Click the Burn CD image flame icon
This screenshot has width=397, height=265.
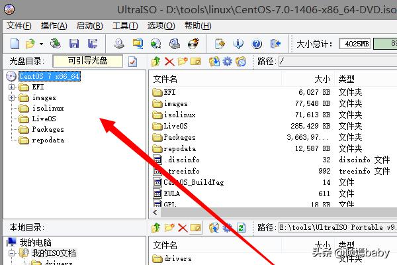[x=193, y=44]
